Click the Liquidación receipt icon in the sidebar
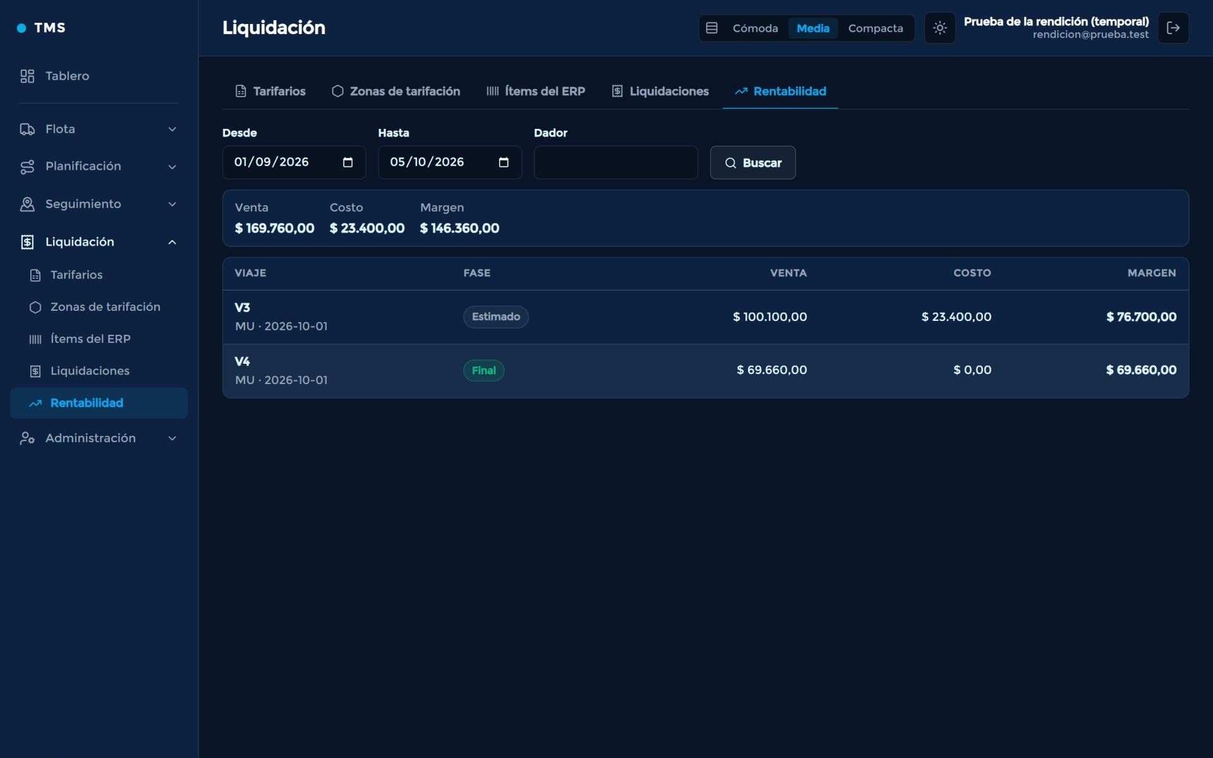This screenshot has width=1213, height=758. tap(27, 242)
